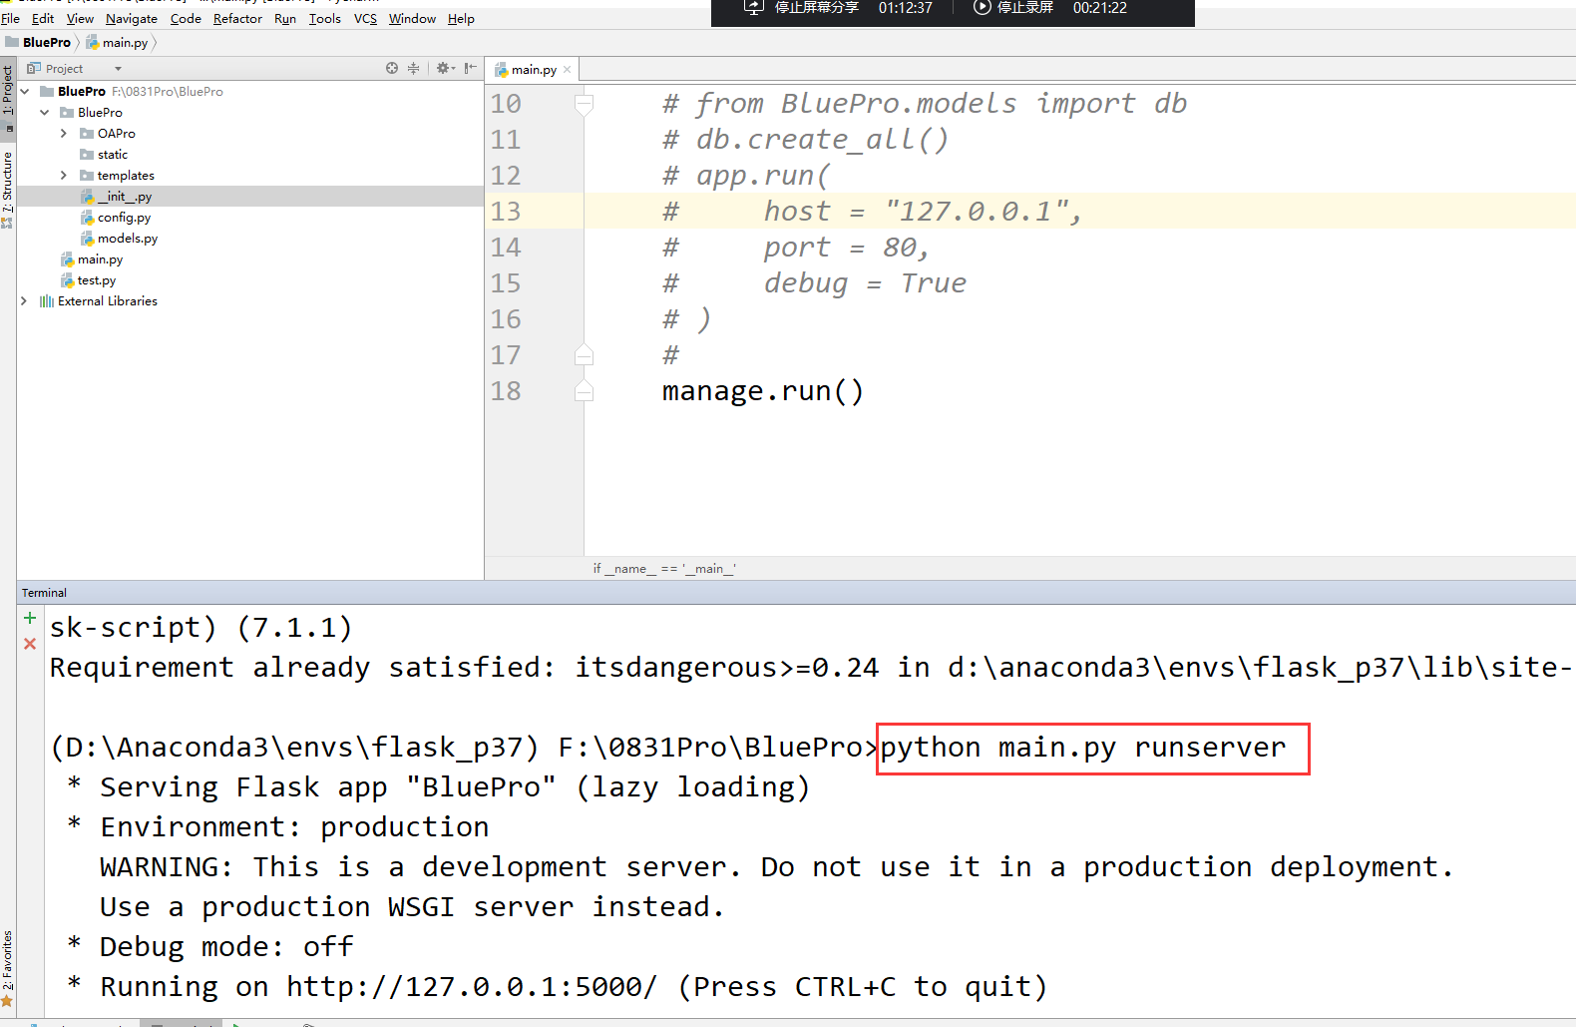Open the Help menu
This screenshot has width=1576, height=1027.
[461, 19]
